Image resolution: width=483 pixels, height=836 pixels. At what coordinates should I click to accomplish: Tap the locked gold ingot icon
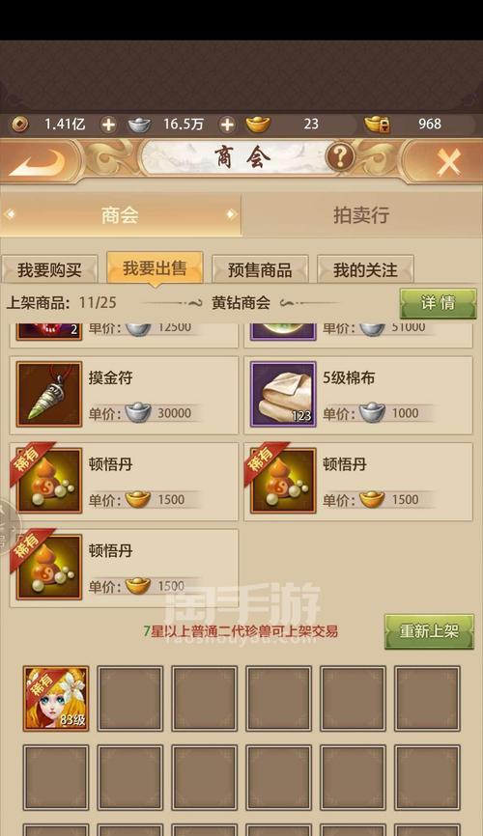pos(378,125)
